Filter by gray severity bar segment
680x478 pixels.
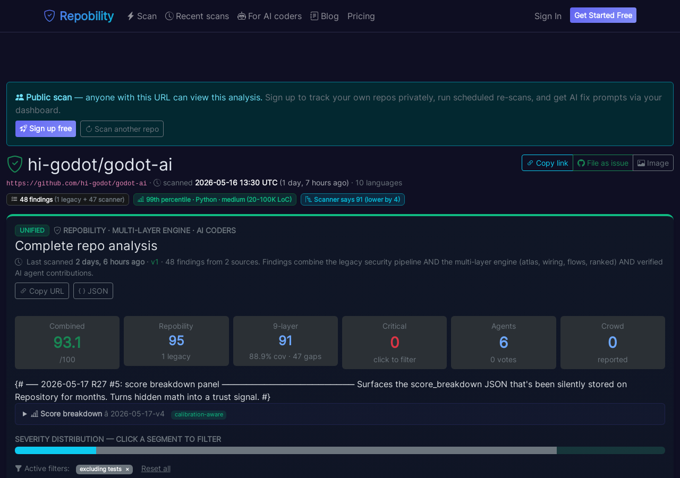(x=326, y=450)
